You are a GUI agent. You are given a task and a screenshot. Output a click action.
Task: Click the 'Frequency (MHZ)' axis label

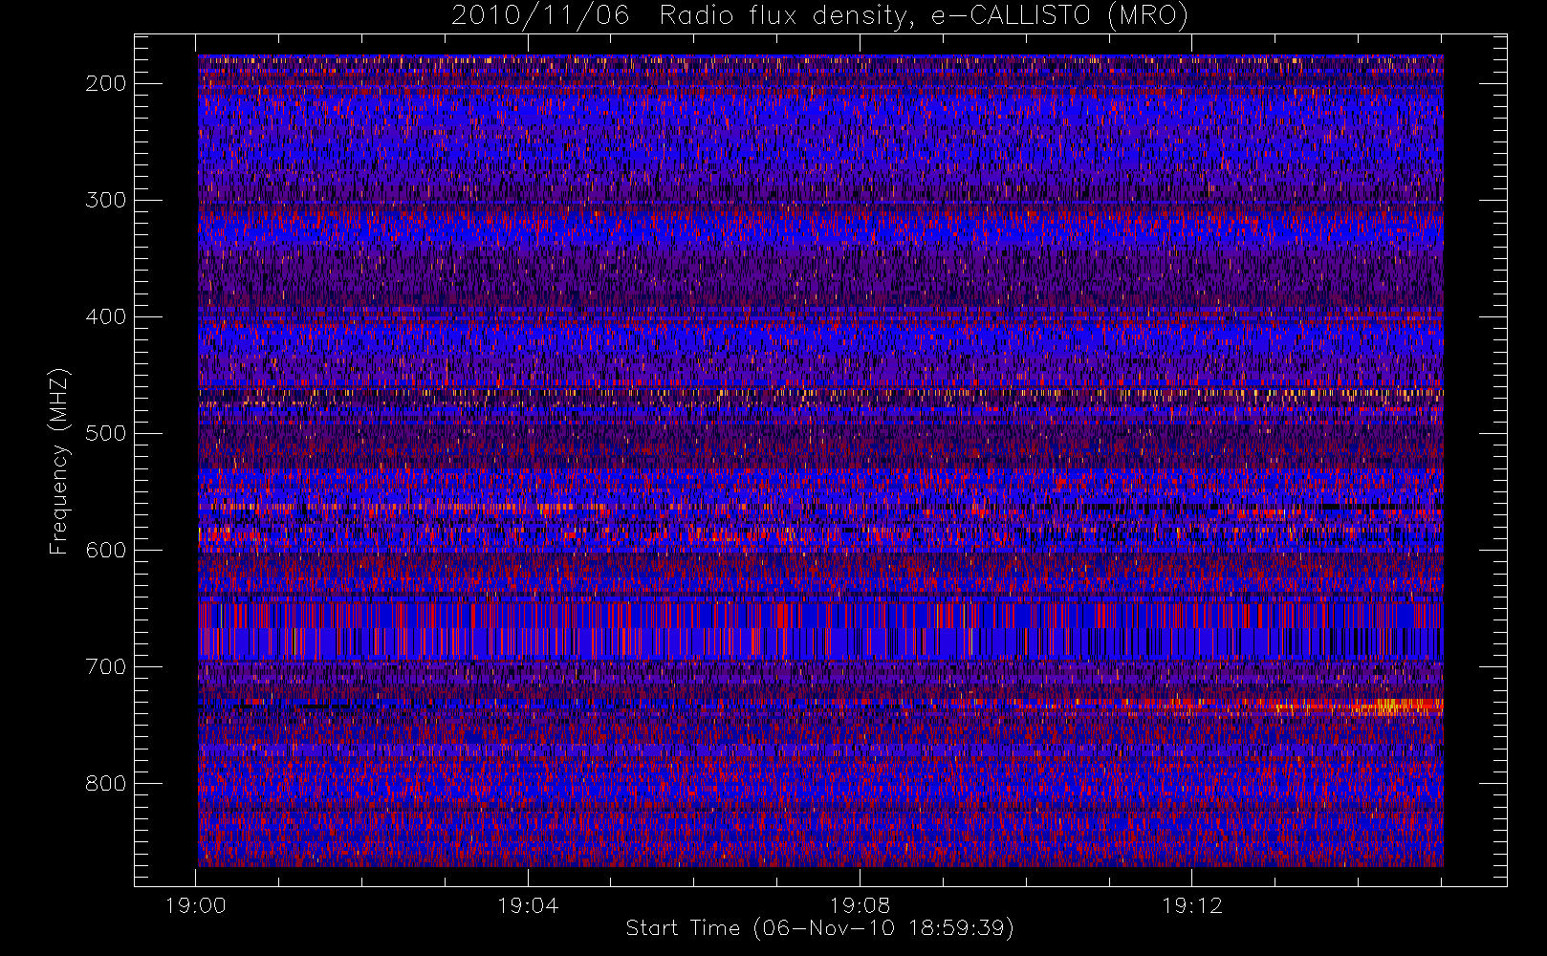tap(59, 461)
